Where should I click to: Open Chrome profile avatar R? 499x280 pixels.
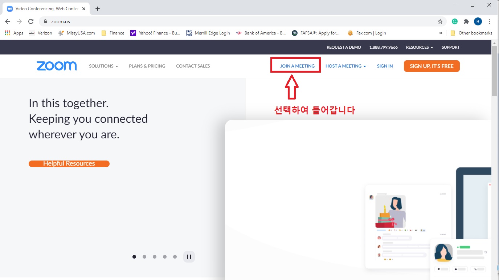tap(478, 21)
